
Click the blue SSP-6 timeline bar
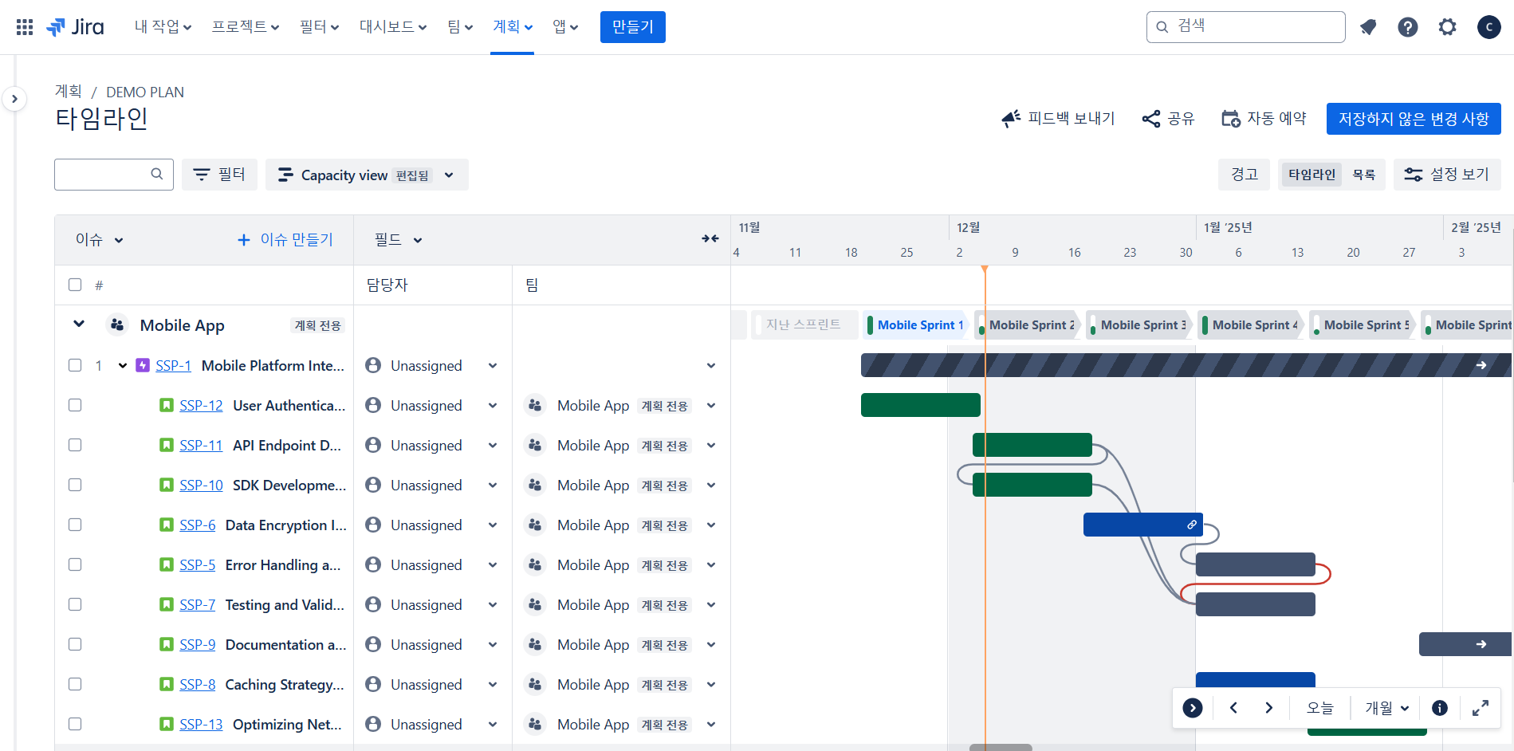pos(1132,525)
